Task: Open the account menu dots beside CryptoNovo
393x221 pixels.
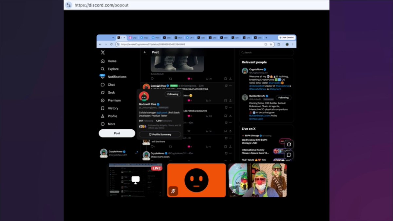Action: coord(136,153)
